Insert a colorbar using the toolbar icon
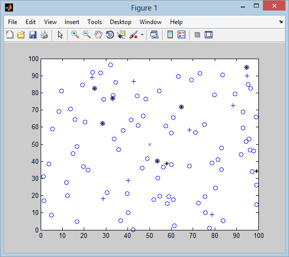289x257 pixels. tap(170, 35)
